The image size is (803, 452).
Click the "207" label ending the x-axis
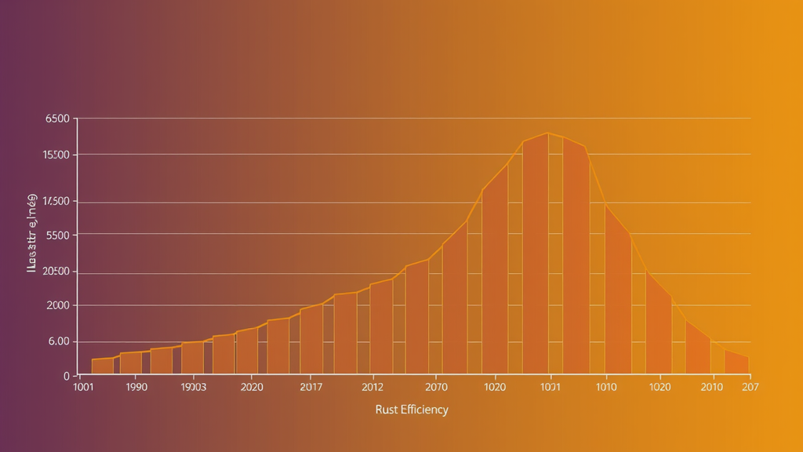tap(750, 387)
